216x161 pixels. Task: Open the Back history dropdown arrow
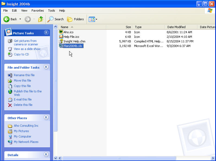(20, 19)
